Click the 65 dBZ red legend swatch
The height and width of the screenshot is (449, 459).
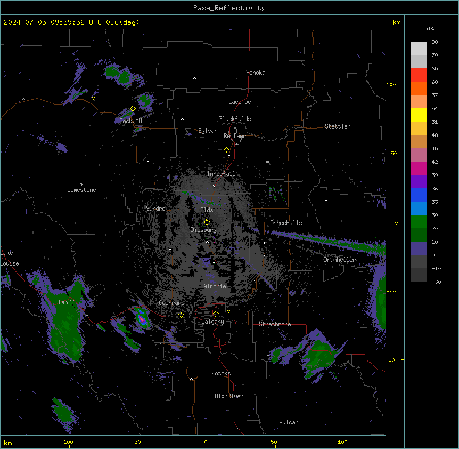click(x=419, y=75)
